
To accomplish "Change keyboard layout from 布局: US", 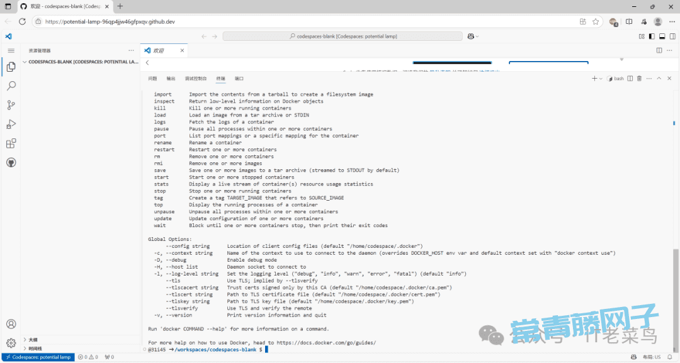I will tap(652, 357).
